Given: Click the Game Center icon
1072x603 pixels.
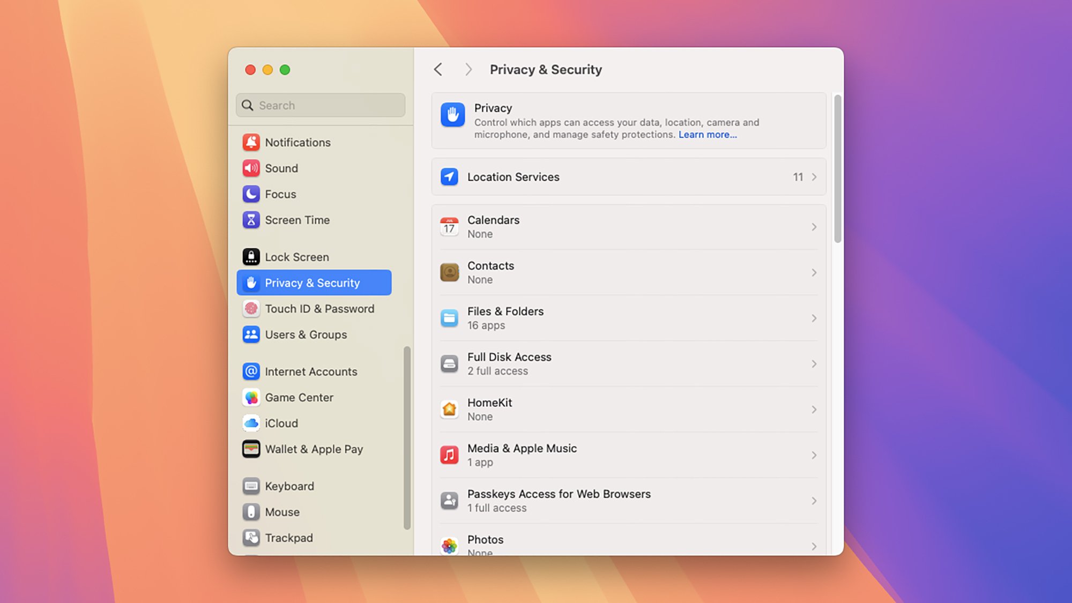Looking at the screenshot, I should tap(251, 397).
